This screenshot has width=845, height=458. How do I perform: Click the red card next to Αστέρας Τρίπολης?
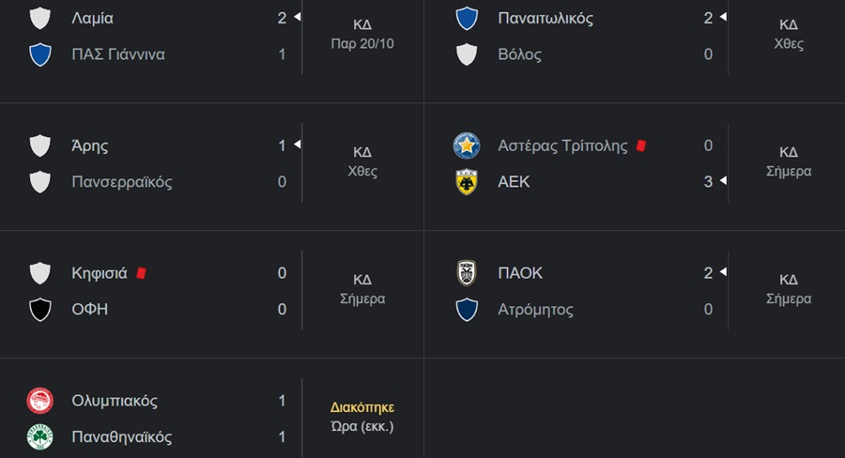coord(640,145)
